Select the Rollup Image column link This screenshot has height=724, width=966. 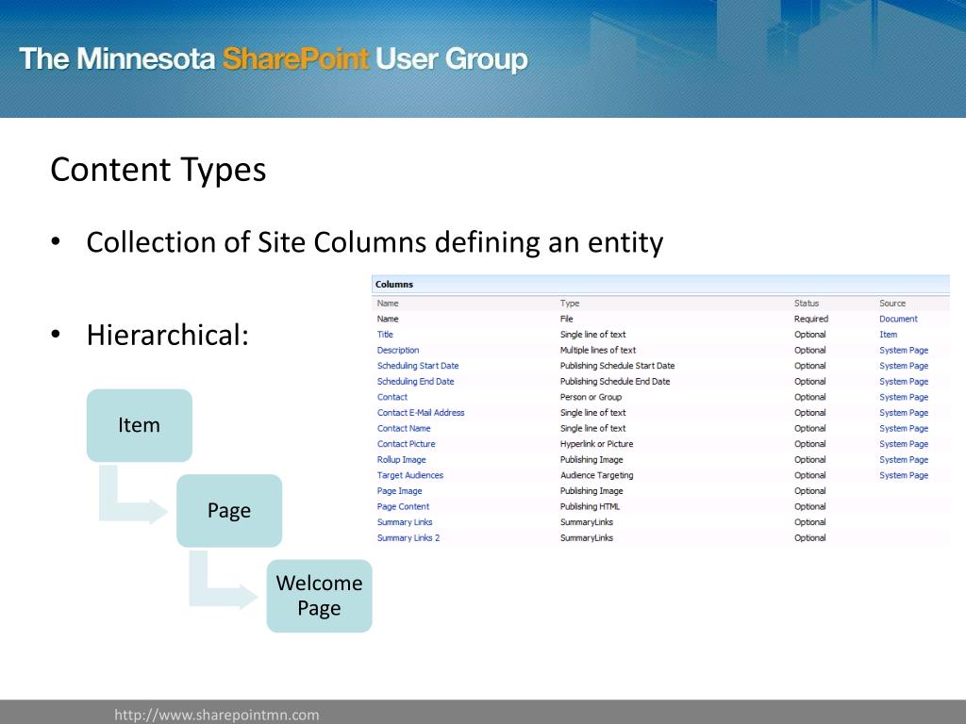click(x=401, y=460)
